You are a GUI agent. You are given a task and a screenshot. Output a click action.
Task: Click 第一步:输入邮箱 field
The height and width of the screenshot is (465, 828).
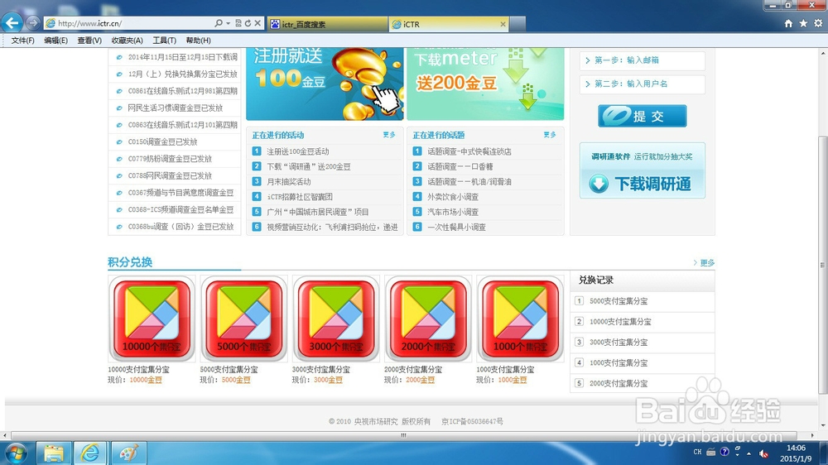[643, 60]
